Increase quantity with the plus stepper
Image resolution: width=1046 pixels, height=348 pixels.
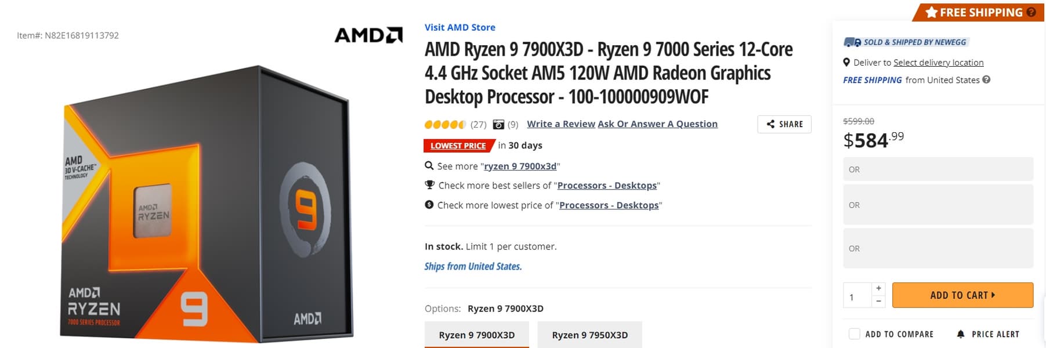pyautogui.click(x=879, y=288)
